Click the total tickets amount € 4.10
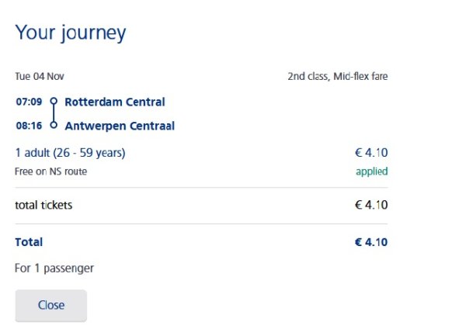The height and width of the screenshot is (336, 466). (370, 205)
